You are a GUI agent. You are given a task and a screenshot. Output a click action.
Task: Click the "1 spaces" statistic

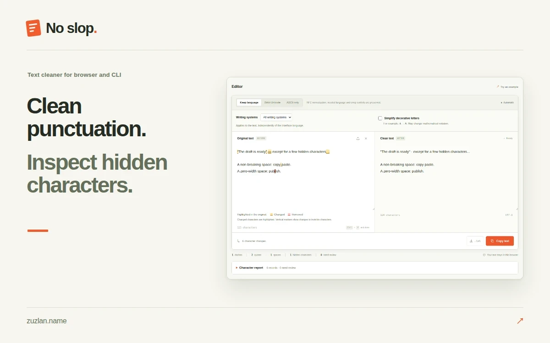pos(275,255)
